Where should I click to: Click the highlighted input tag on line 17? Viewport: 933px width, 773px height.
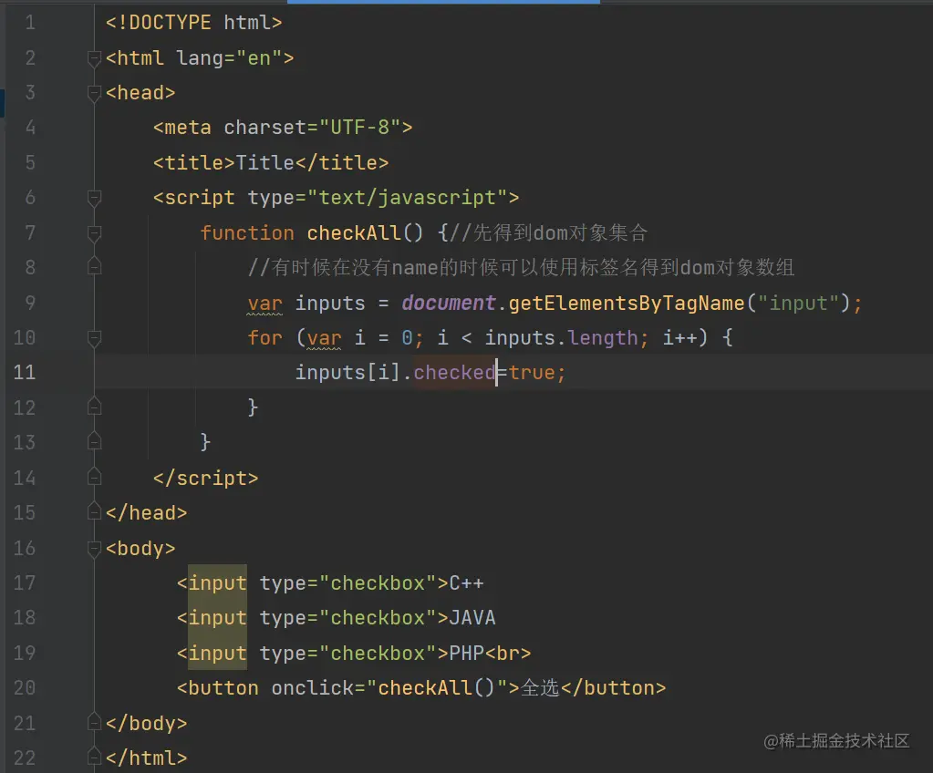(x=217, y=582)
